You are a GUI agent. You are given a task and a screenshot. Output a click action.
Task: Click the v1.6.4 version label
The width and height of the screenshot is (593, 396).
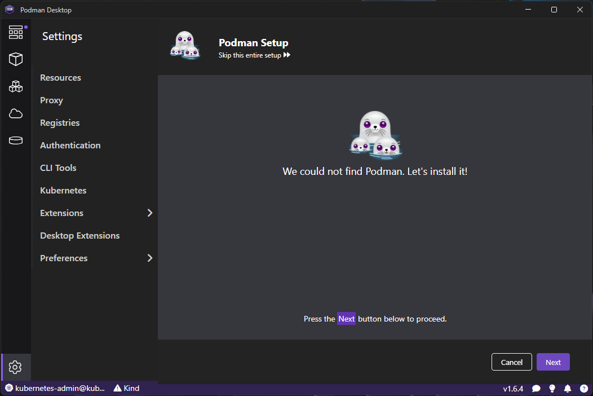click(513, 389)
